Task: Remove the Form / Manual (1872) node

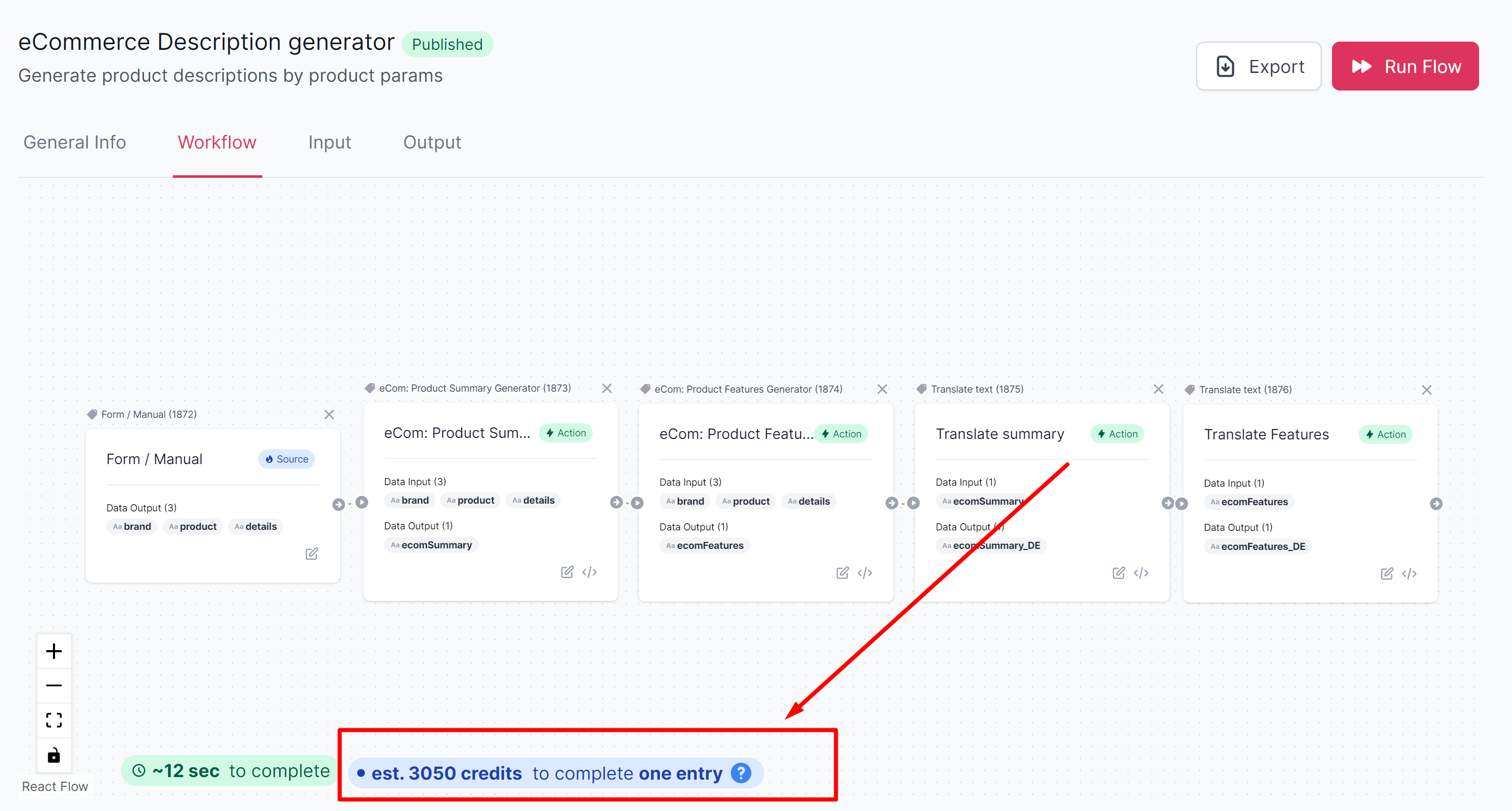Action: tap(329, 415)
